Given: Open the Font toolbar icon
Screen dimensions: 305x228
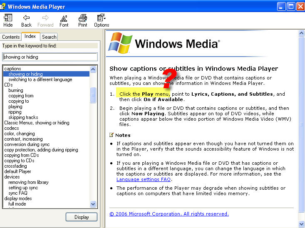Looking at the screenshot, I should pyautogui.click(x=64, y=18).
